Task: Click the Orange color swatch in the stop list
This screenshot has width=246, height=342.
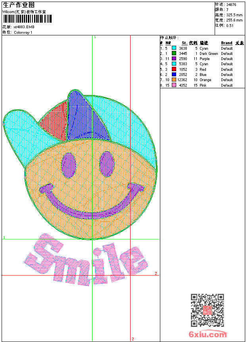Action: pyautogui.click(x=174, y=80)
